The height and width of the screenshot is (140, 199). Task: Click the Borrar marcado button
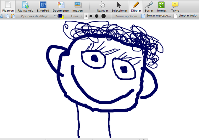coord(156,16)
